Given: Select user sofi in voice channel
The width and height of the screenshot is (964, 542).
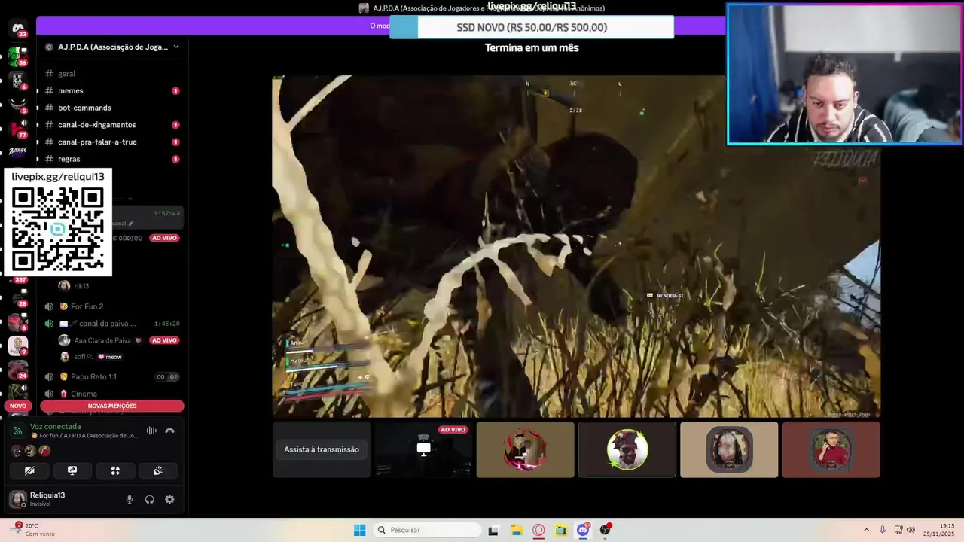Looking at the screenshot, I should pyautogui.click(x=83, y=357).
